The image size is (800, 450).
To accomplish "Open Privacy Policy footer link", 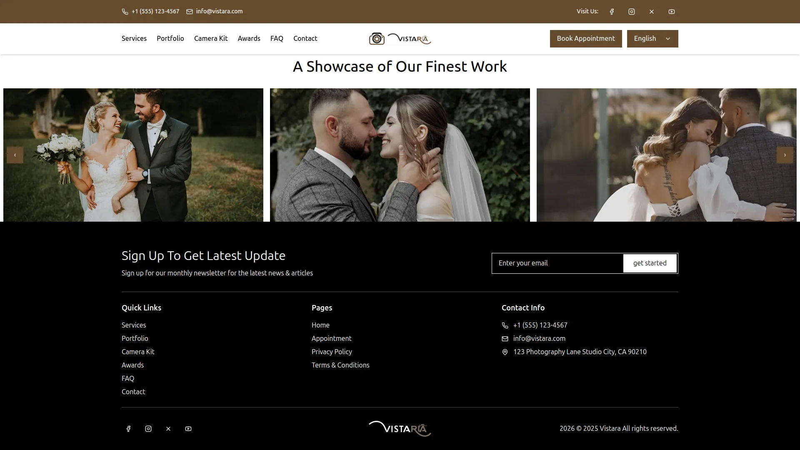I will coord(332,352).
